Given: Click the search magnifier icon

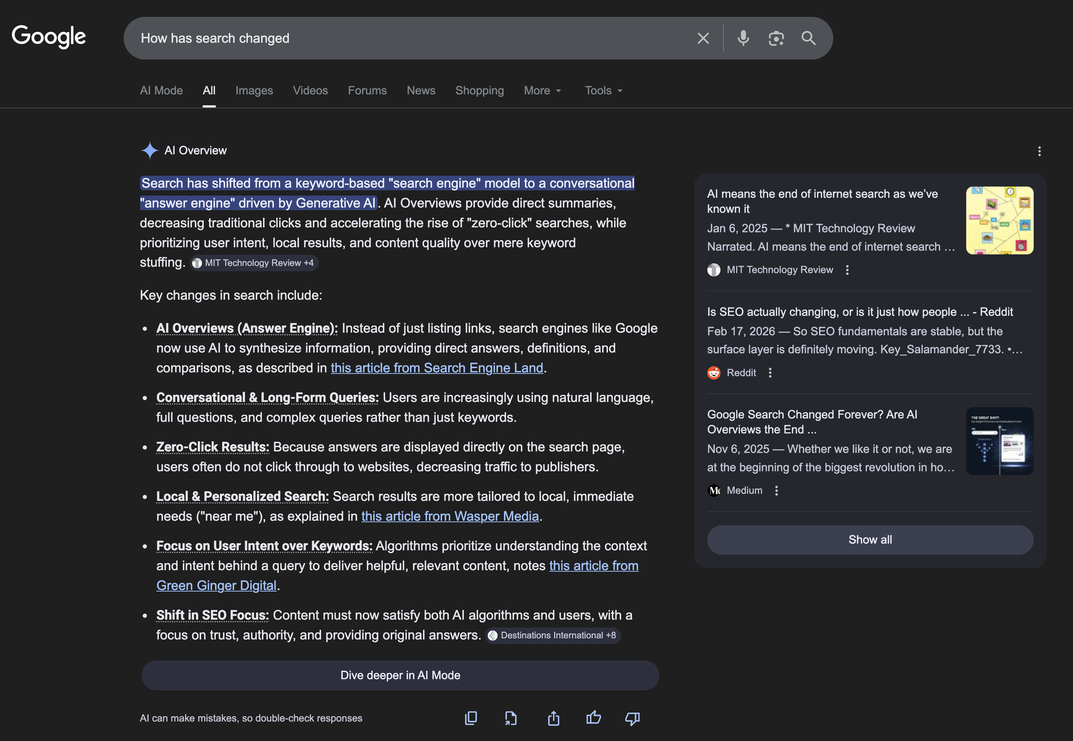Looking at the screenshot, I should tap(809, 38).
